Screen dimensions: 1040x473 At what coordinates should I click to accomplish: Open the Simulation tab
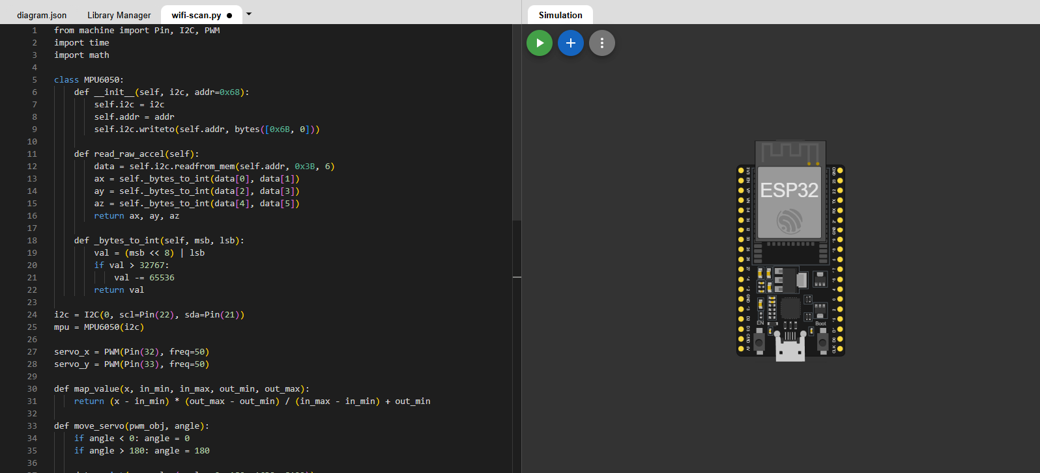560,15
